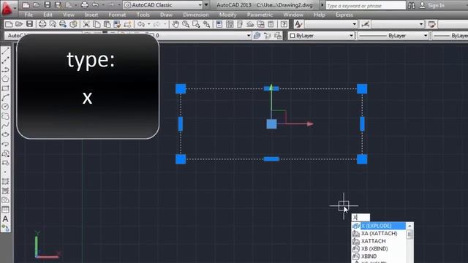This screenshot has height=263, width=468.
Task: Choose XB (XBIND) from autocomplete list
Action: coord(379,248)
